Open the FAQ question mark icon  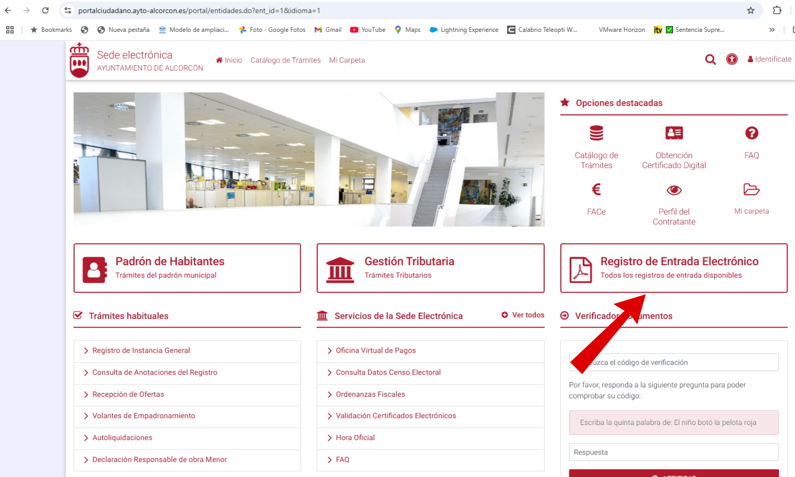(751, 133)
